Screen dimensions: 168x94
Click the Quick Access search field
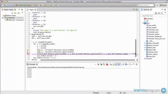pyautogui.click(x=145, y=5)
